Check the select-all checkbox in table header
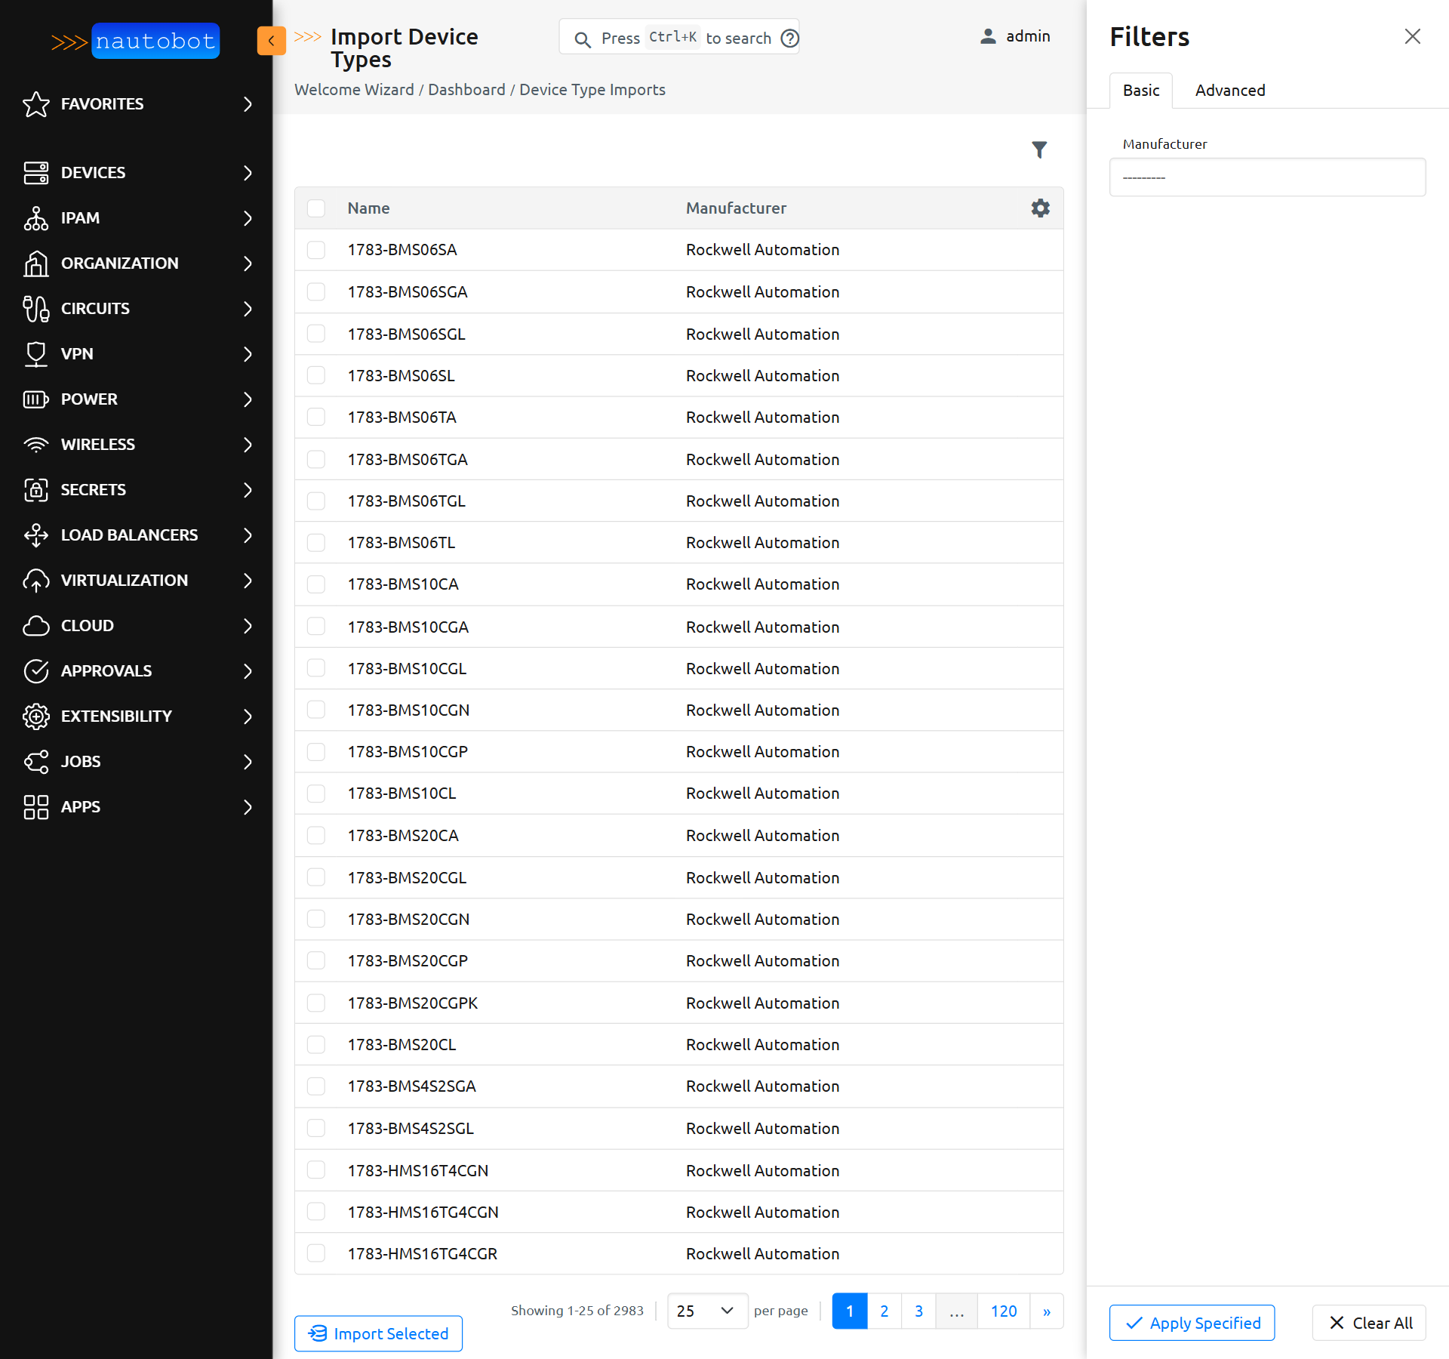Image resolution: width=1449 pixels, height=1359 pixels. [x=316, y=208]
